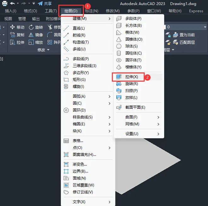
Task: Click the 镜像 mirror tool icon
Action: pyautogui.click(x=31, y=35)
